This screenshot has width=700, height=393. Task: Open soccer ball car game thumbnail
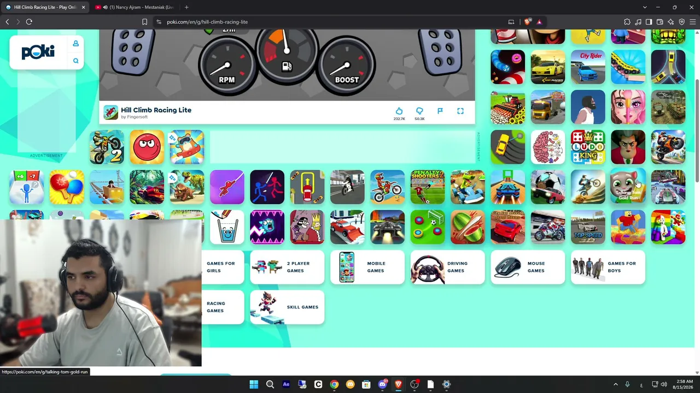pos(548,187)
